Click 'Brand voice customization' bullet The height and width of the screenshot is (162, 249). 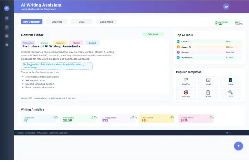coord(40,88)
